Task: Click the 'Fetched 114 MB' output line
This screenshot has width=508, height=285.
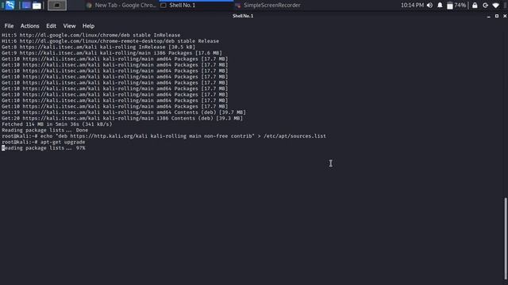Action: tap(57, 124)
